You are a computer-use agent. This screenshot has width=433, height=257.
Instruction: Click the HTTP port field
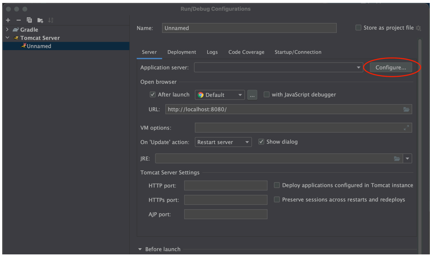[x=226, y=185]
